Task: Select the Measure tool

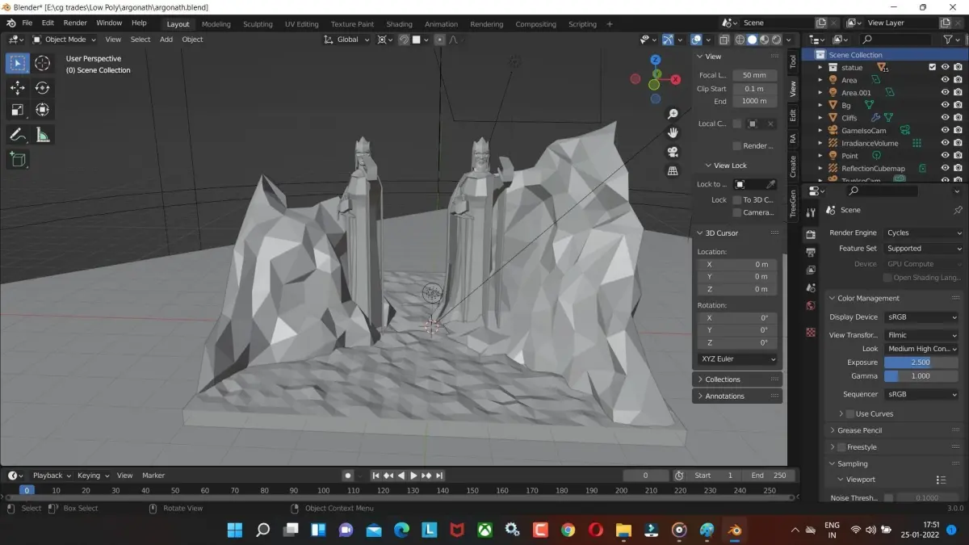Action: tap(42, 135)
